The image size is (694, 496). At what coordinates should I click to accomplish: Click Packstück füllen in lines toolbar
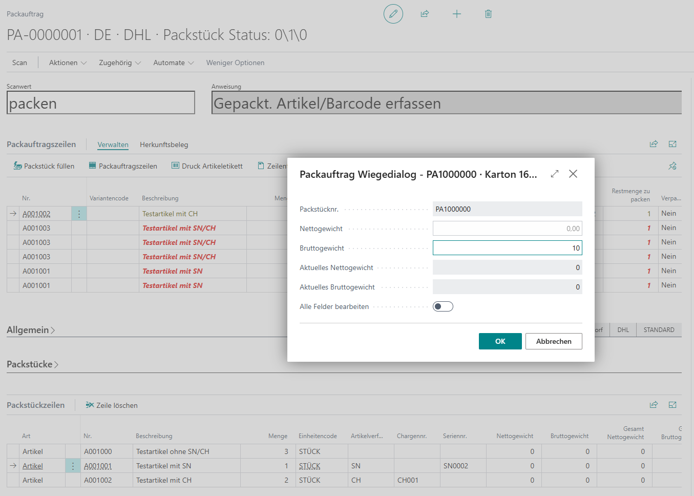point(44,166)
